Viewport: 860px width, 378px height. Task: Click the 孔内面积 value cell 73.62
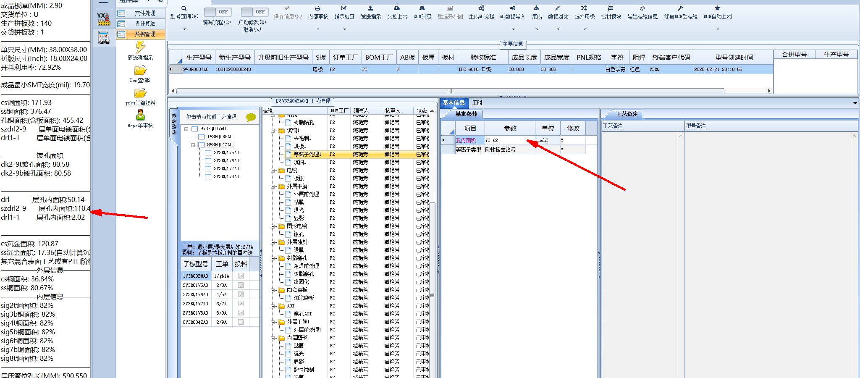tap(510, 141)
